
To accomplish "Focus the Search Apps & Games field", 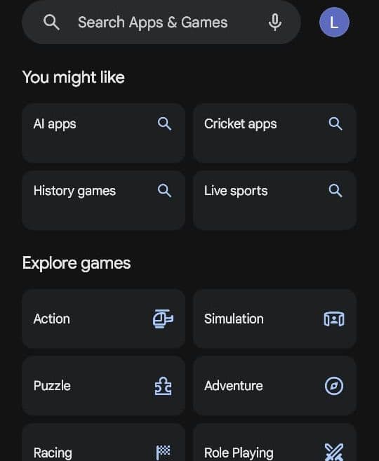I will [x=161, y=22].
